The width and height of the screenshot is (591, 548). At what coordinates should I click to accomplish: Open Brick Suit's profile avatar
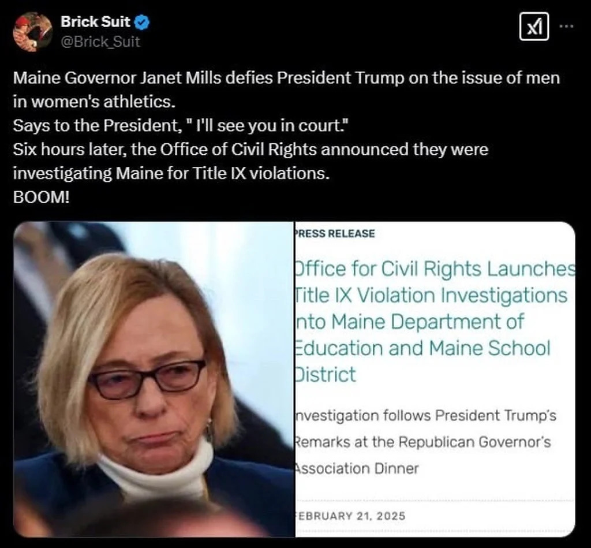click(32, 32)
